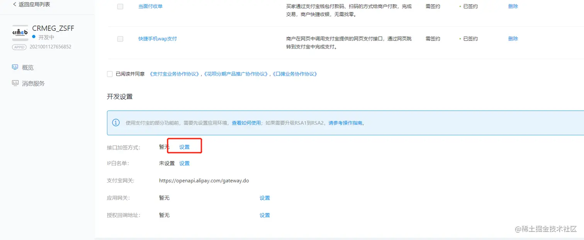The height and width of the screenshot is (240, 584).
Task: Select the gateway URL https://openapi.alipay.com/gateway.do
Action: click(204, 180)
